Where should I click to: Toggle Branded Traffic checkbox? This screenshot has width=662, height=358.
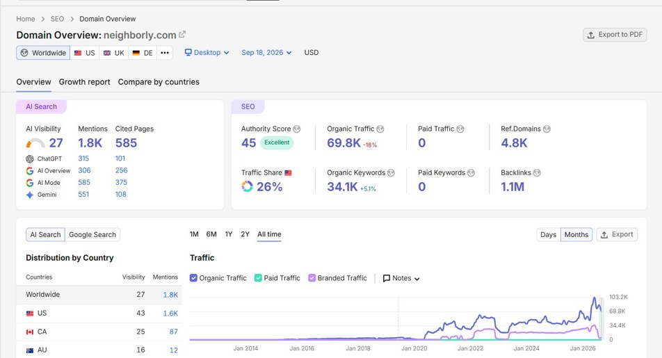pos(312,278)
